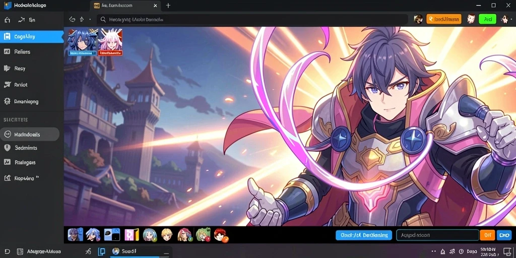This screenshot has height=258, width=516.
Task: Click the orange OK button at bottom right
Action: point(487,235)
